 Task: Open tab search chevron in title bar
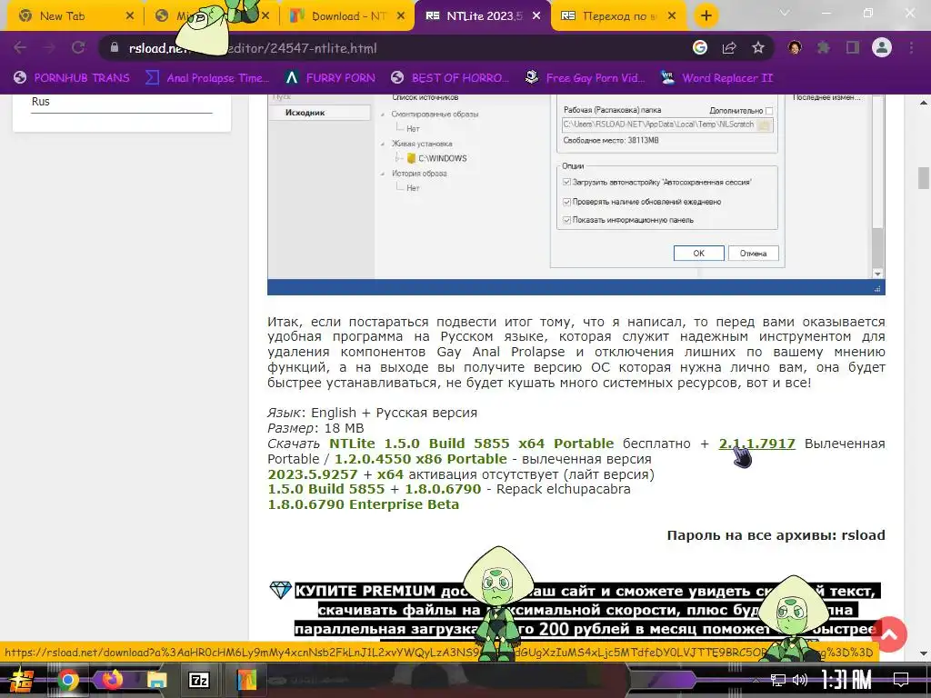785,13
